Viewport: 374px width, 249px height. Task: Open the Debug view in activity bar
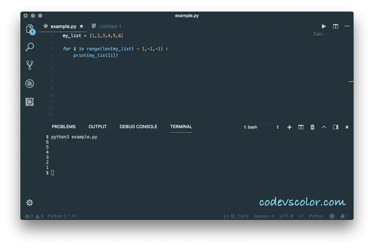click(30, 83)
